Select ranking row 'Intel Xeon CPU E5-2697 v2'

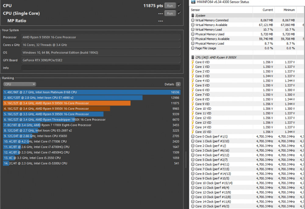[92, 130]
